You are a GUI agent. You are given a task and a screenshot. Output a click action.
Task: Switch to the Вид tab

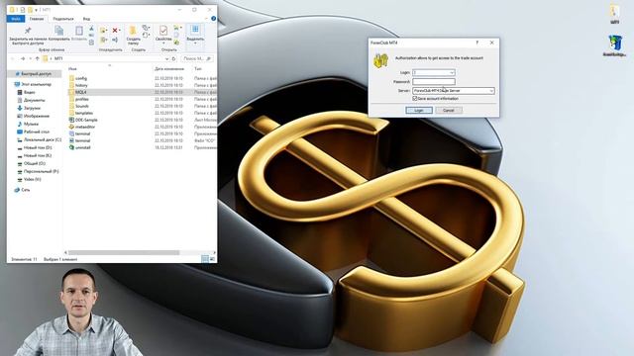tap(86, 19)
